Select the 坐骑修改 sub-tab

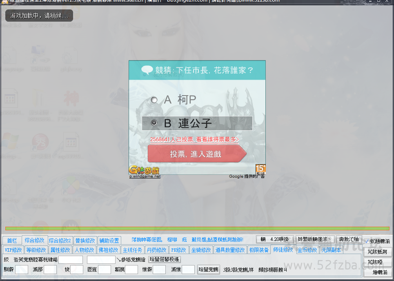click(201, 250)
